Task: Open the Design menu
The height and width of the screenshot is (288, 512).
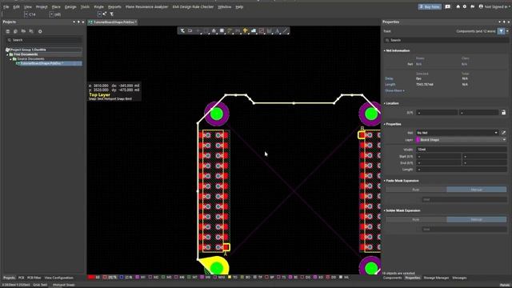Action: 70,6
